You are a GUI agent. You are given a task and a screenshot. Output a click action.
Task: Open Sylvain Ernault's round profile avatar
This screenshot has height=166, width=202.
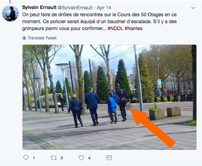10,13
